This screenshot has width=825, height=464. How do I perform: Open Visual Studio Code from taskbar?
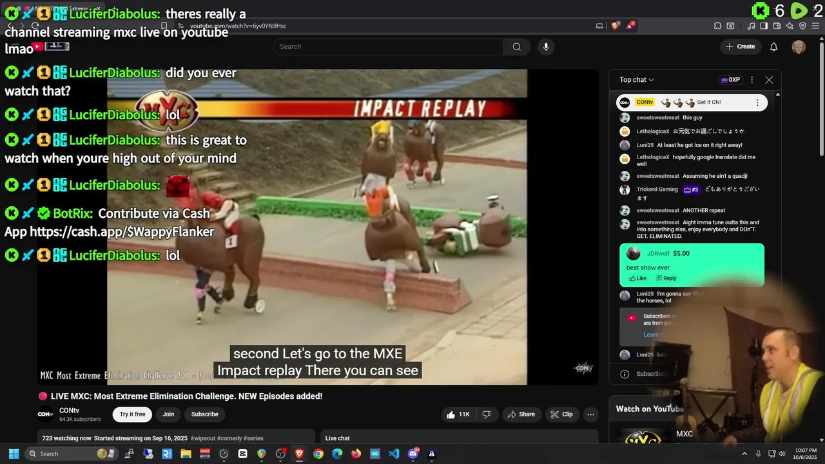[394, 454]
